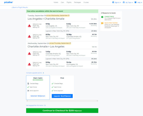Click the Priceline logo
This screenshot has width=143, height=116.
8,2
